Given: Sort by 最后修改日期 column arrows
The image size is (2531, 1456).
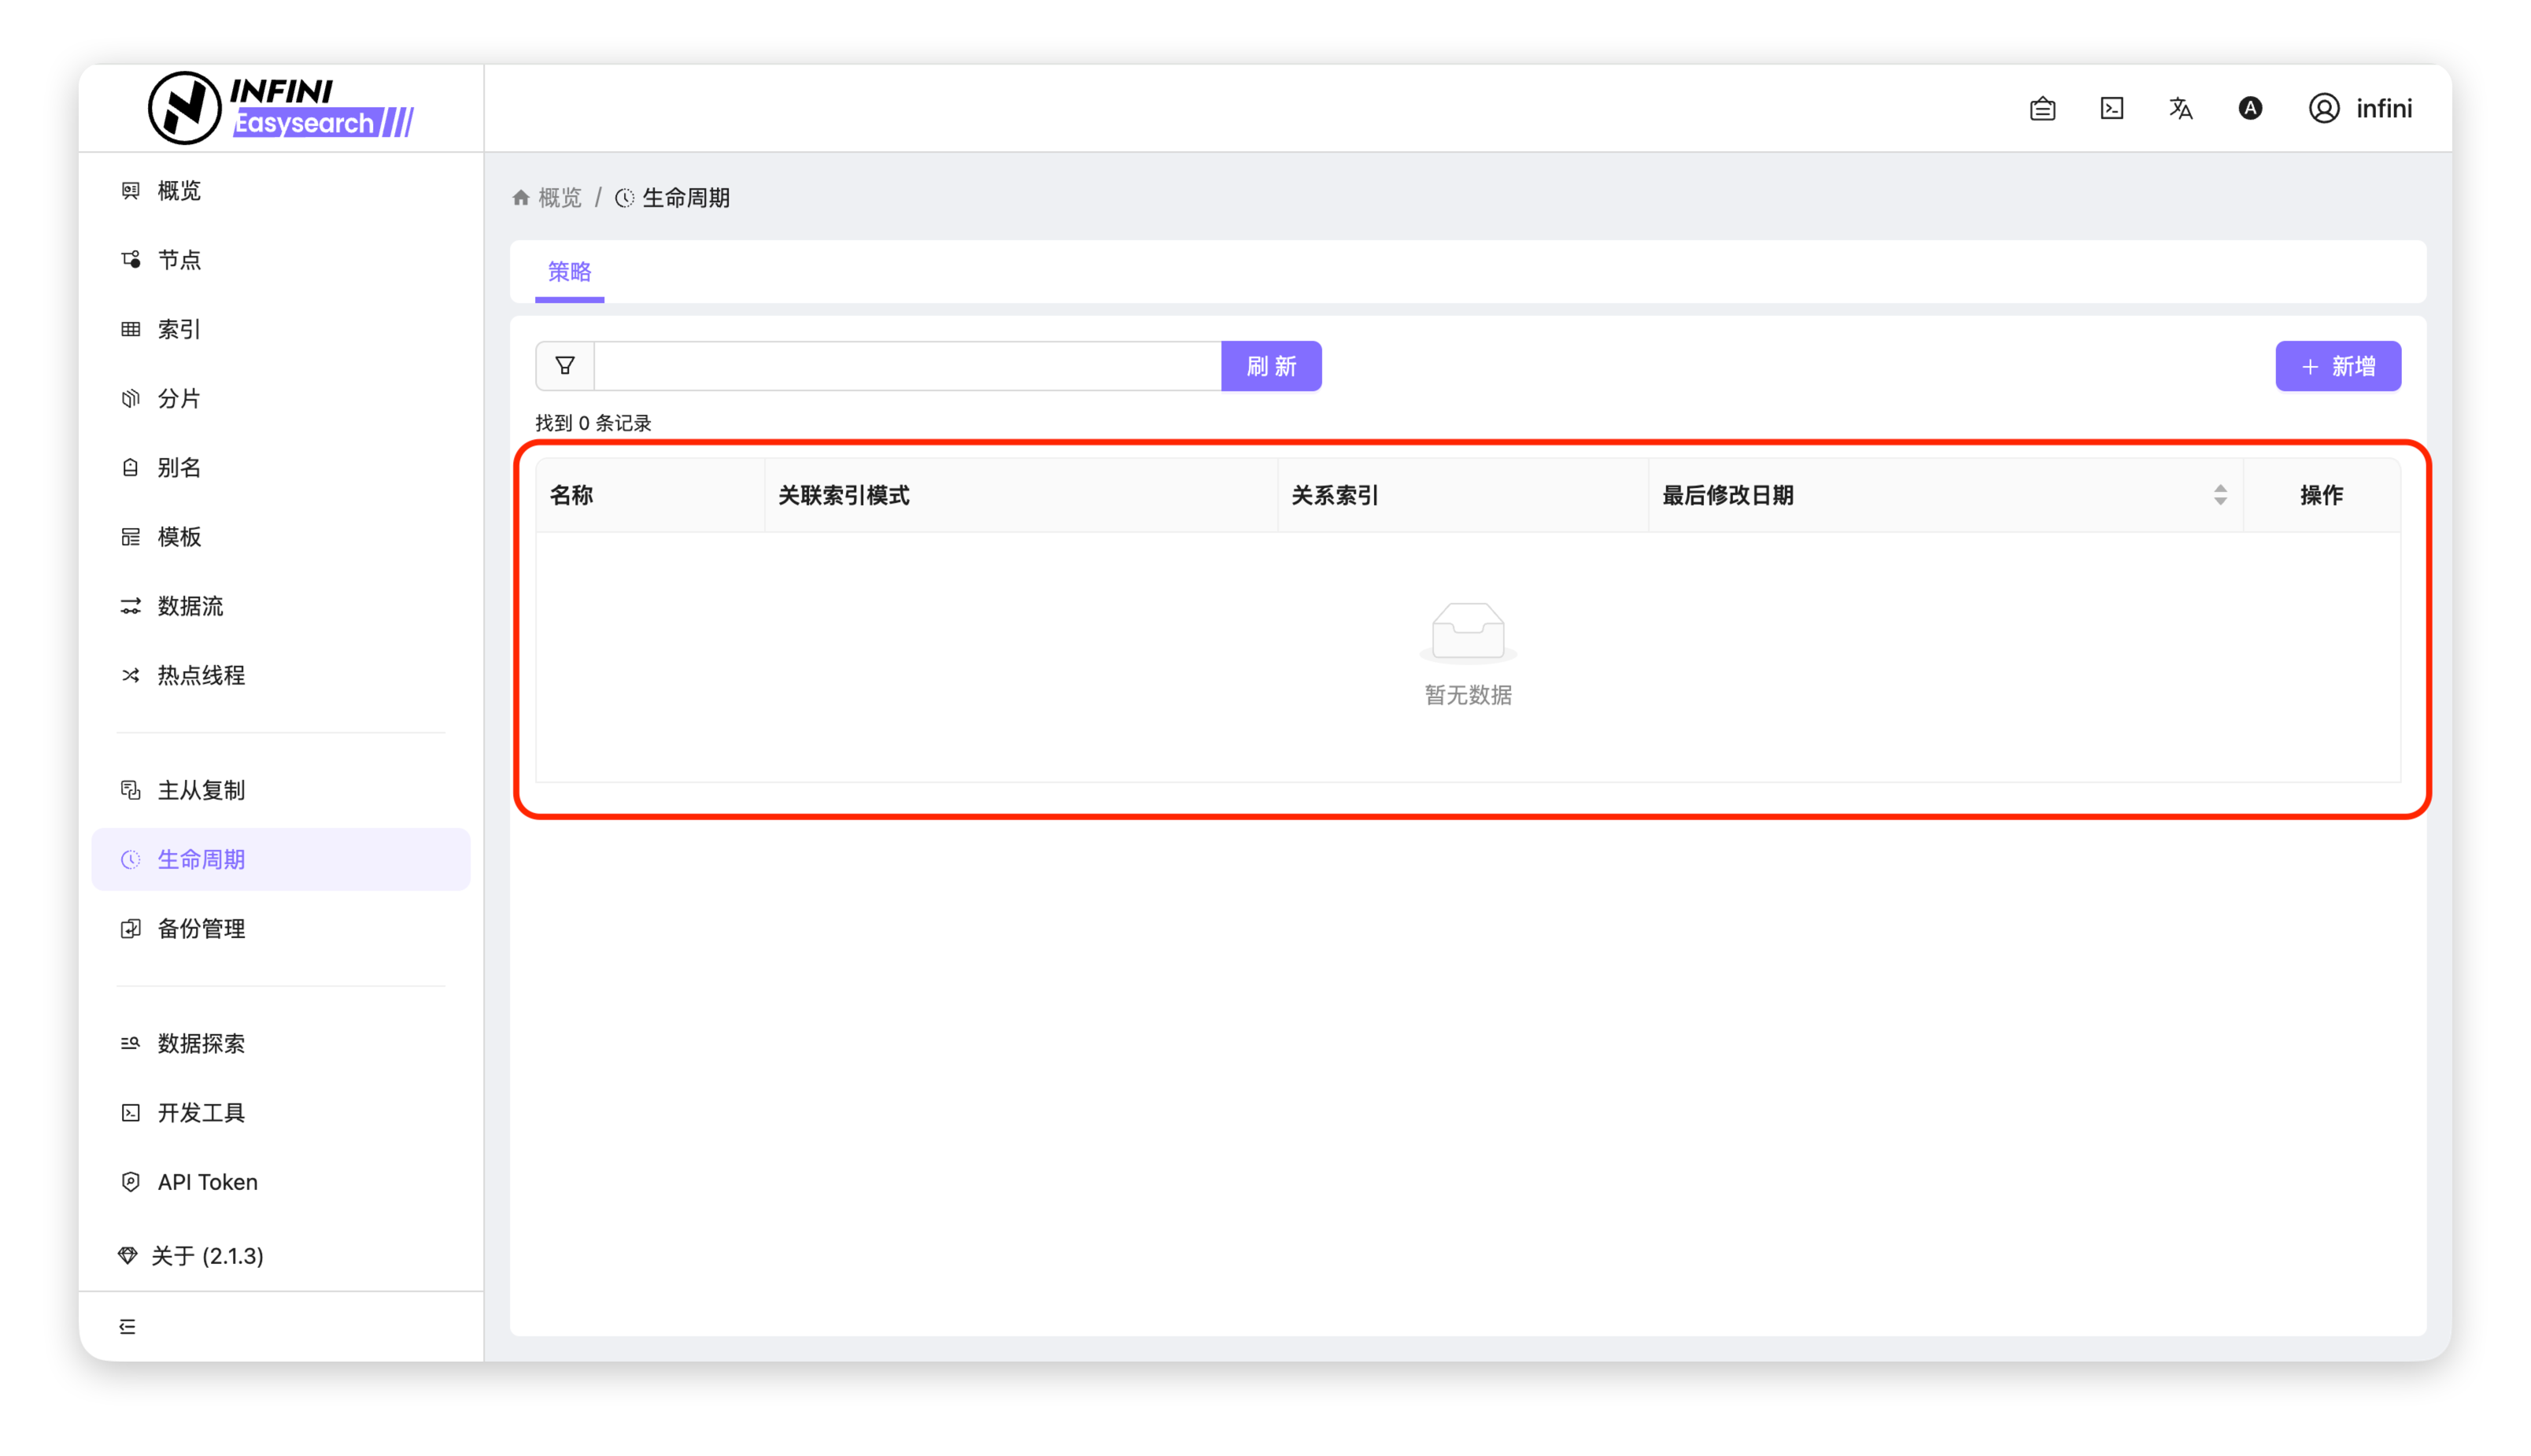Looking at the screenshot, I should click(2219, 495).
